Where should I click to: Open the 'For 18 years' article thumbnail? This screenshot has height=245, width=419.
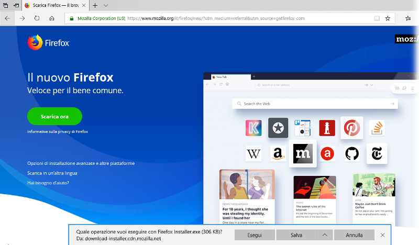(247, 184)
